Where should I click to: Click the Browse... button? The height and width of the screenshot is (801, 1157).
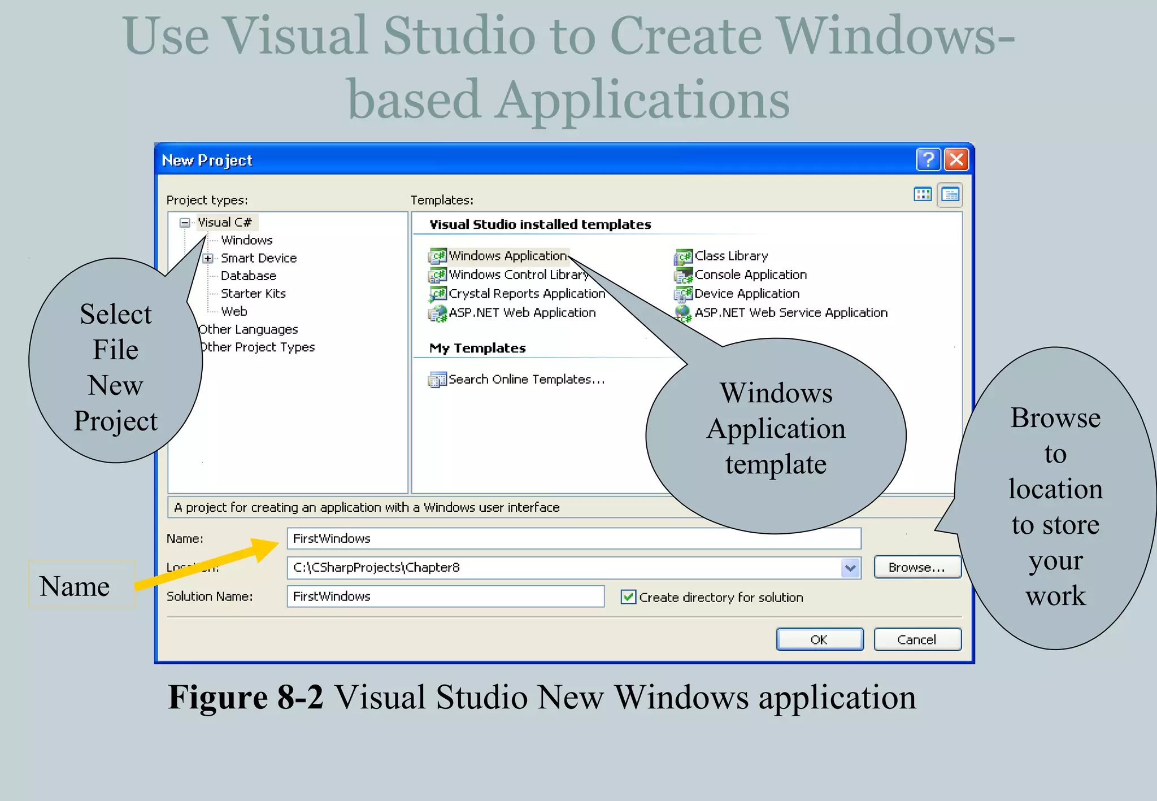[917, 567]
